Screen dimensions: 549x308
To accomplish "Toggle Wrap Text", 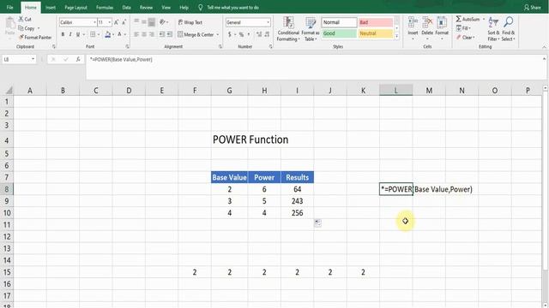I will coord(190,22).
